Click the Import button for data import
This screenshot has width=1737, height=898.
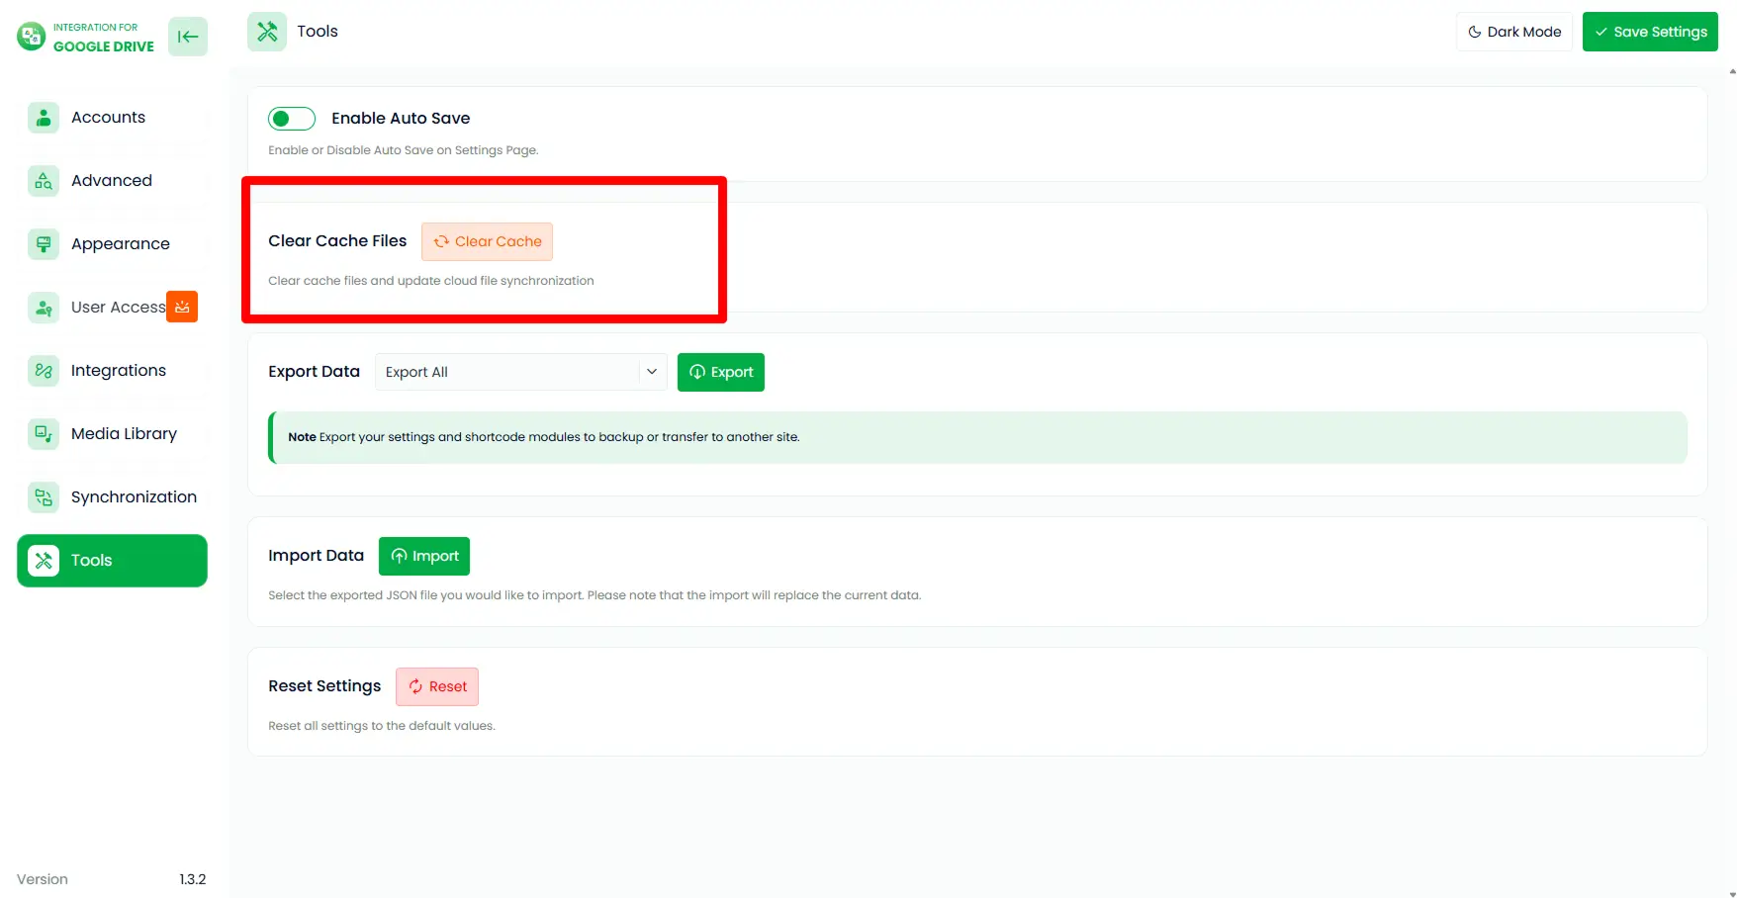coord(424,556)
